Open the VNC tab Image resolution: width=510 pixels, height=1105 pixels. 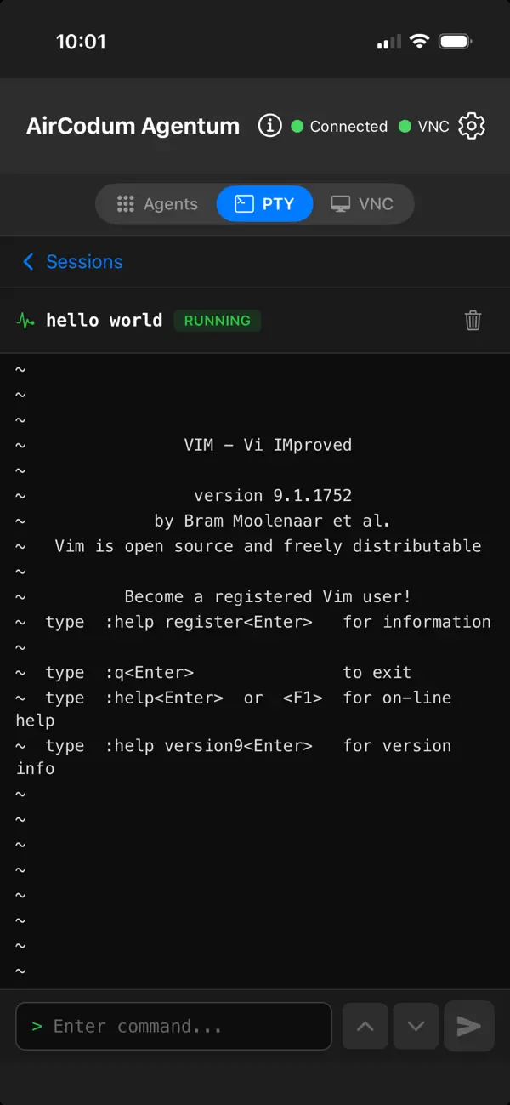pyautogui.click(x=362, y=204)
